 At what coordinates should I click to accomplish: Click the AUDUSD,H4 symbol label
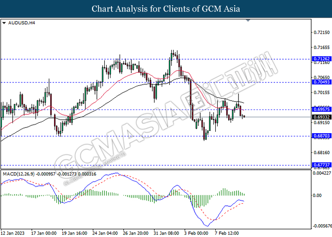(x=22, y=23)
